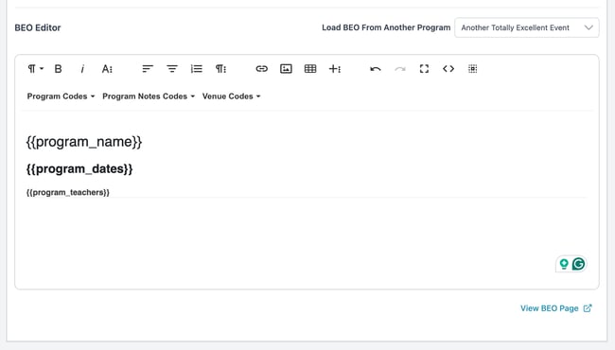Screen dimensions: 615x350
Task: Click the {{program_dates}} text
Action: (79, 169)
